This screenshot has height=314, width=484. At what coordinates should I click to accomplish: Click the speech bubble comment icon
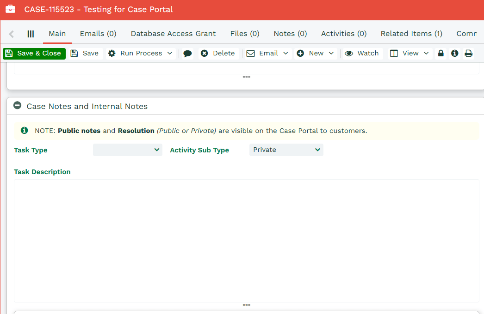point(187,54)
